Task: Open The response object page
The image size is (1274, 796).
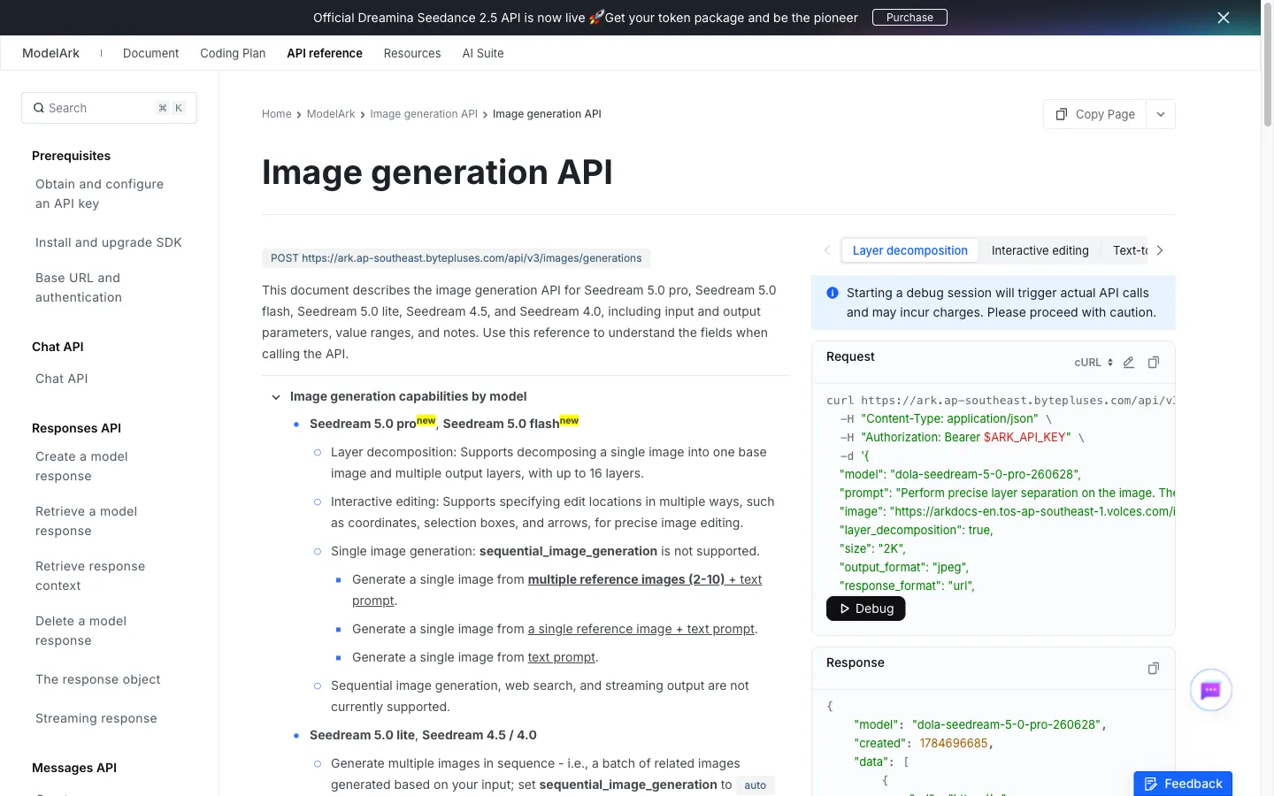Action: (x=98, y=679)
